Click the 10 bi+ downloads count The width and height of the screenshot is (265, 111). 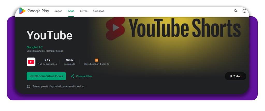[69, 60]
